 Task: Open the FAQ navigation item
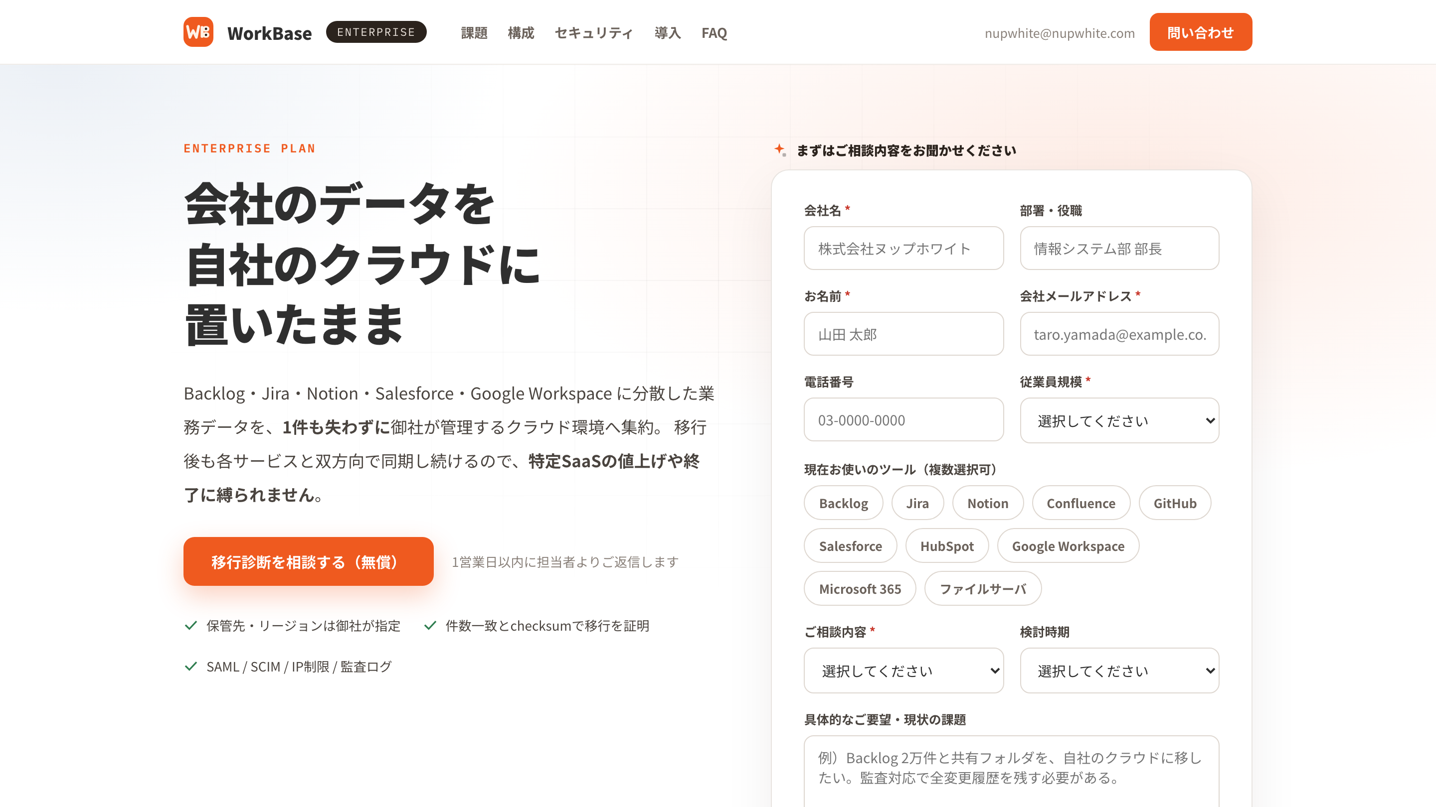[714, 33]
